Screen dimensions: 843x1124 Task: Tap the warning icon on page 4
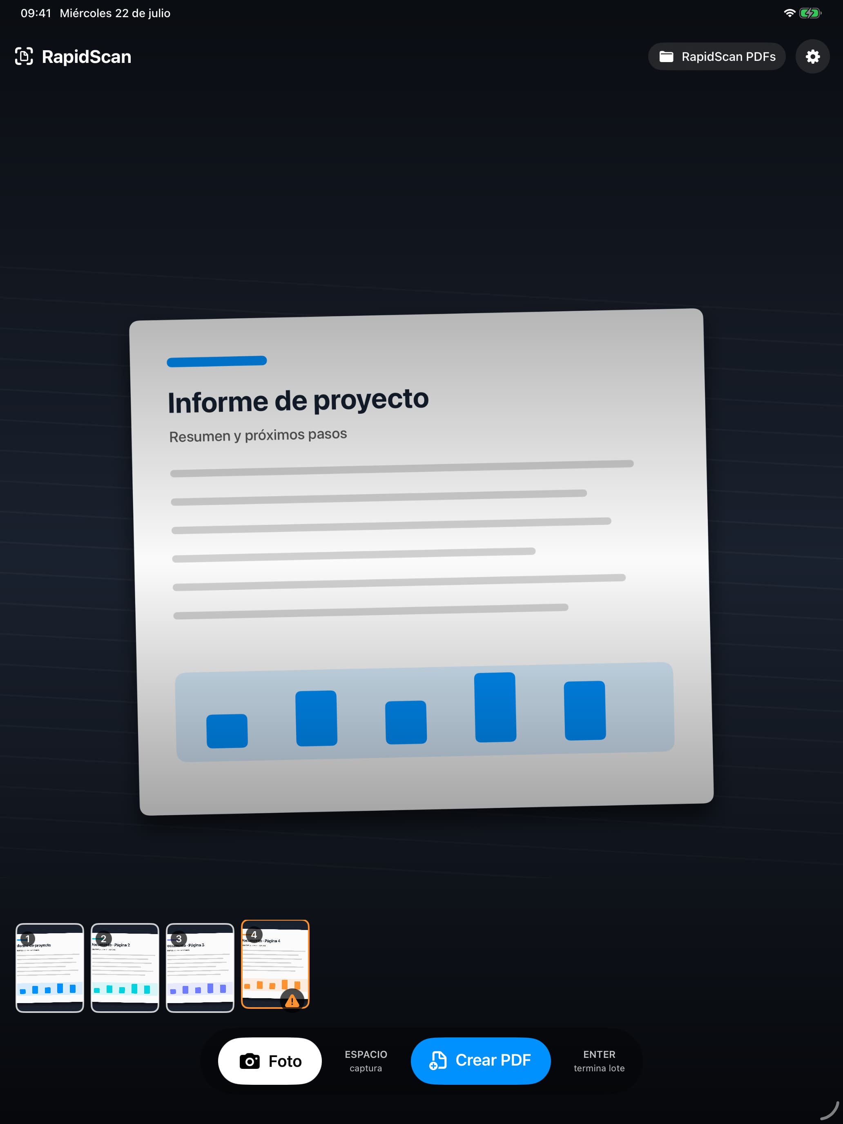292,1001
